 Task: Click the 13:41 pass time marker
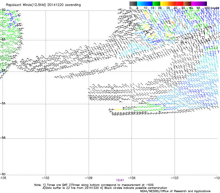[120, 180]
